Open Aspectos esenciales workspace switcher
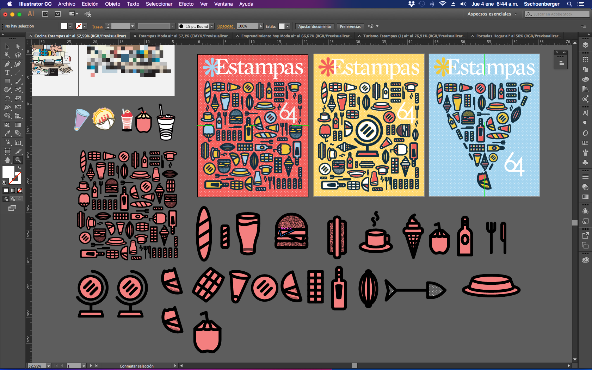 pyautogui.click(x=492, y=14)
